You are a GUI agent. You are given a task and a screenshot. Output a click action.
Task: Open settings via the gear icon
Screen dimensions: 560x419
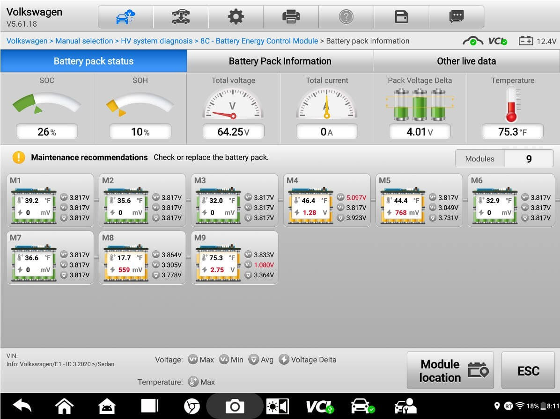pos(236,17)
